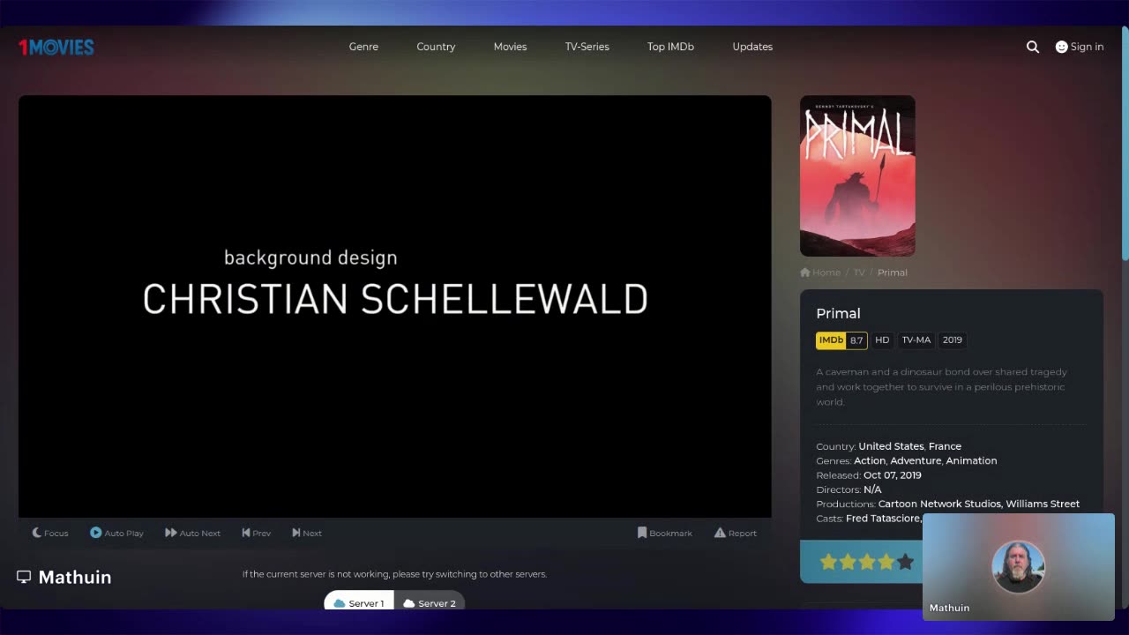
Task: Open the France country link
Action: tap(945, 446)
